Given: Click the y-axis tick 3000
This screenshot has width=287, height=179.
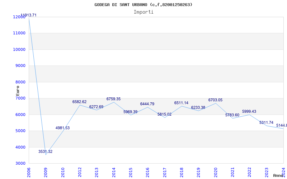Looking at the screenshot, I should tap(20, 163).
